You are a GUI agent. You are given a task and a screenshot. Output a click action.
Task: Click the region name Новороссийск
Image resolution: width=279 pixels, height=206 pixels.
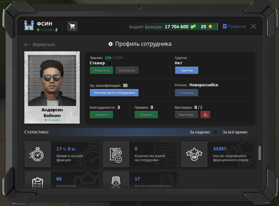tap(204, 85)
